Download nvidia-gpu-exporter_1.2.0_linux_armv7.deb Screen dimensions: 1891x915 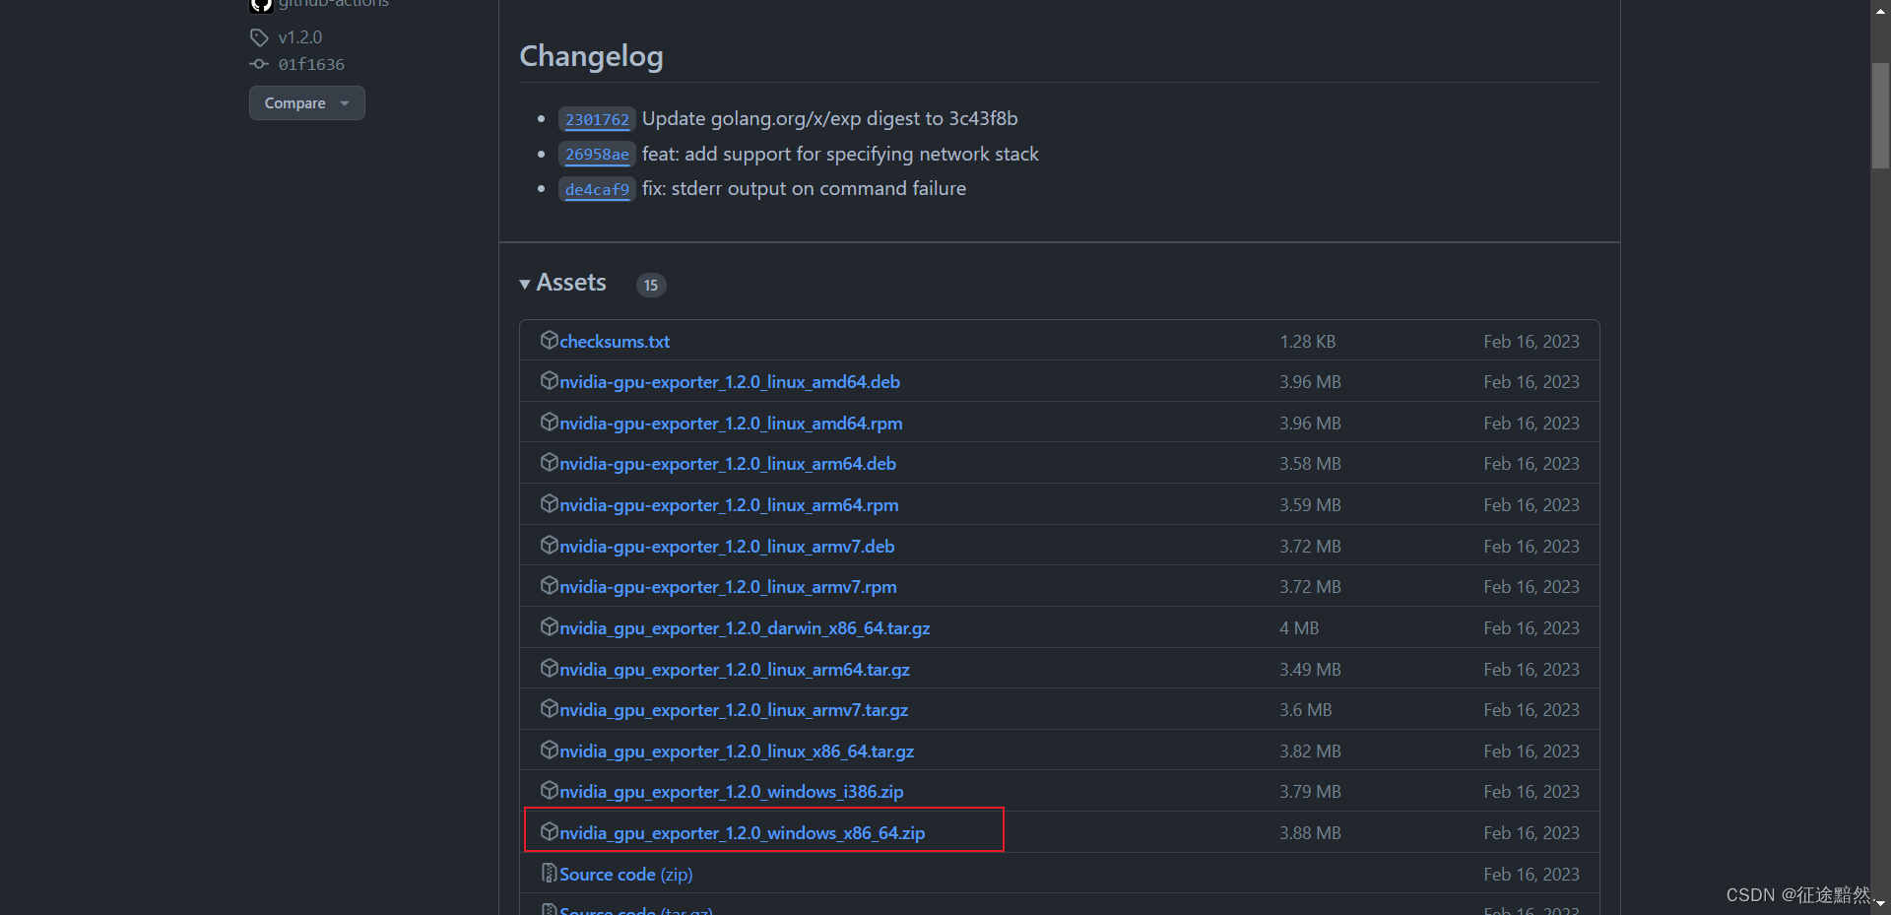coord(727,547)
